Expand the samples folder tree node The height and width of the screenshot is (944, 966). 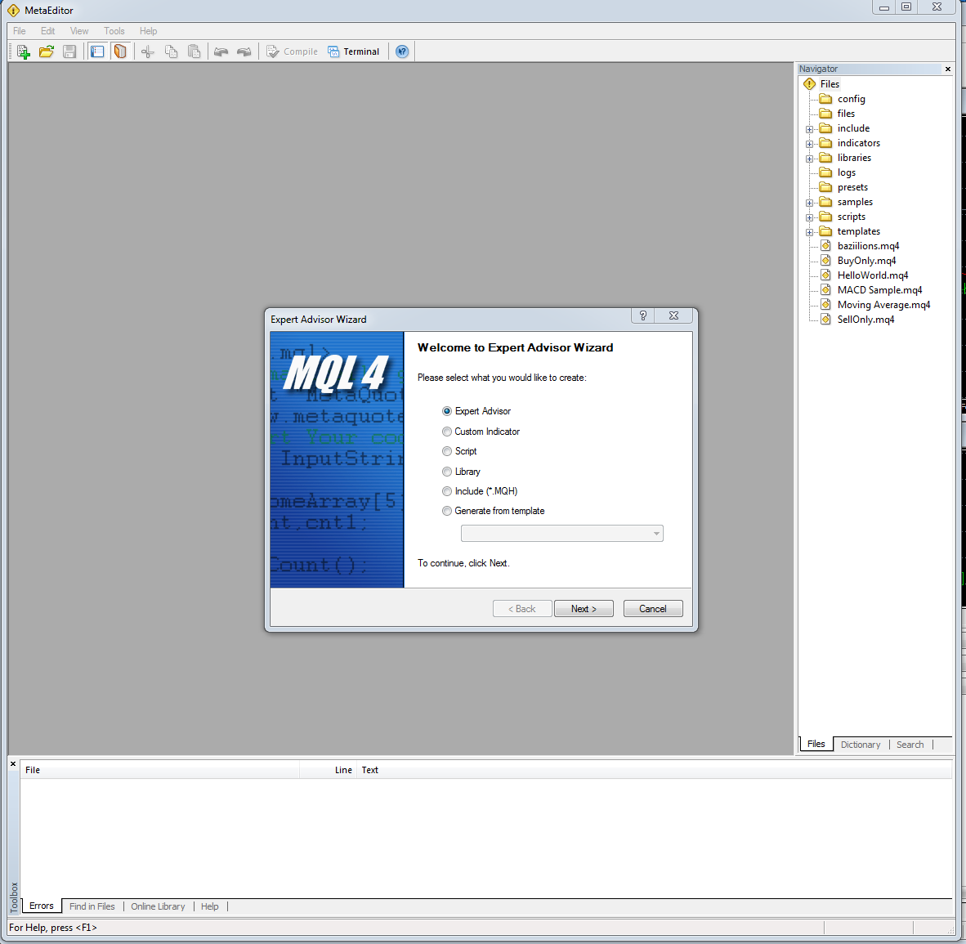tap(810, 203)
